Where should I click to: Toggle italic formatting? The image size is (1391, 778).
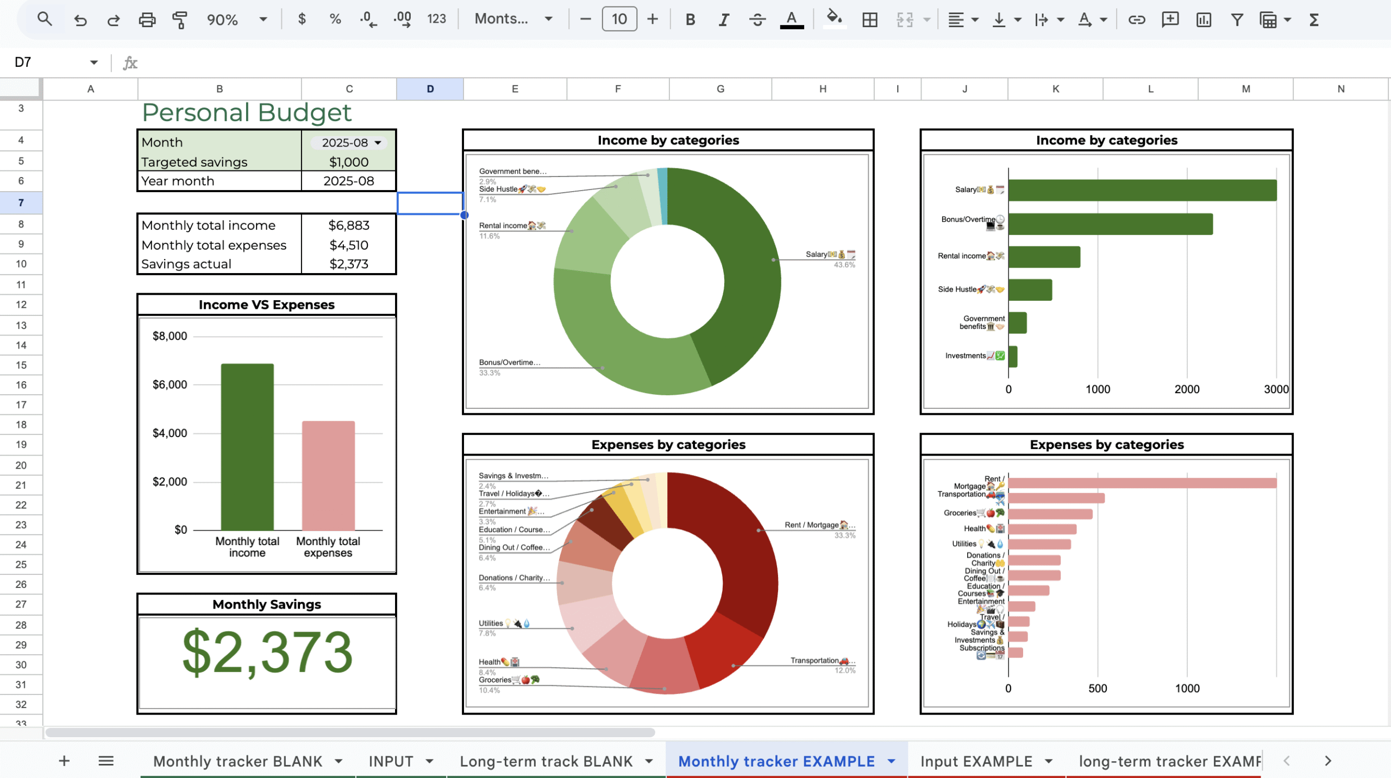click(x=723, y=20)
